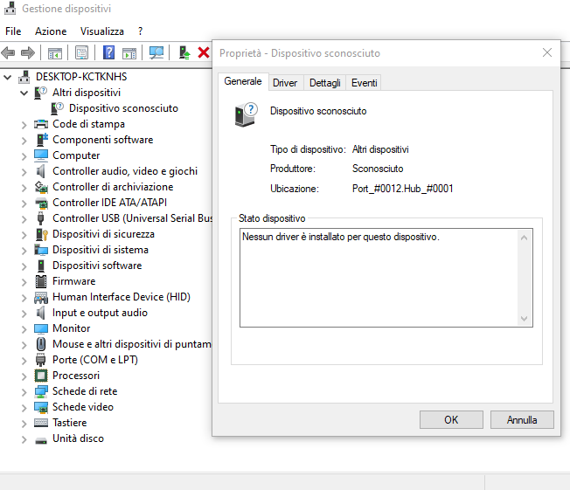Expand the Dispositivi software category
Image resolution: width=570 pixels, height=490 pixels.
tap(24, 266)
